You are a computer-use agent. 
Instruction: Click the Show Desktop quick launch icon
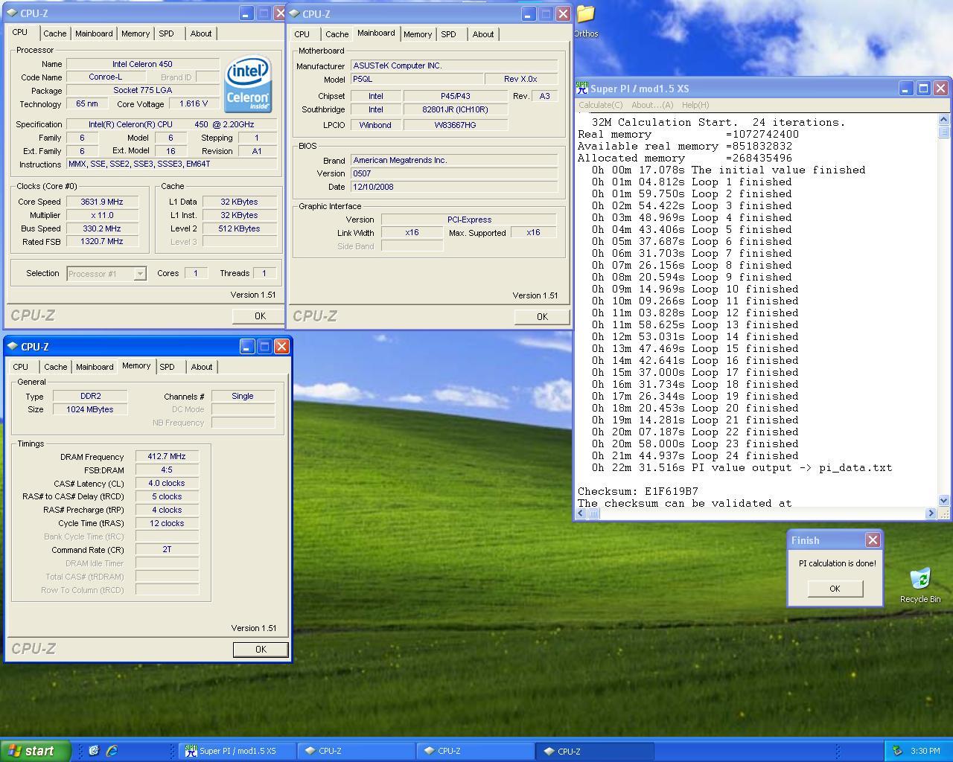coord(94,751)
